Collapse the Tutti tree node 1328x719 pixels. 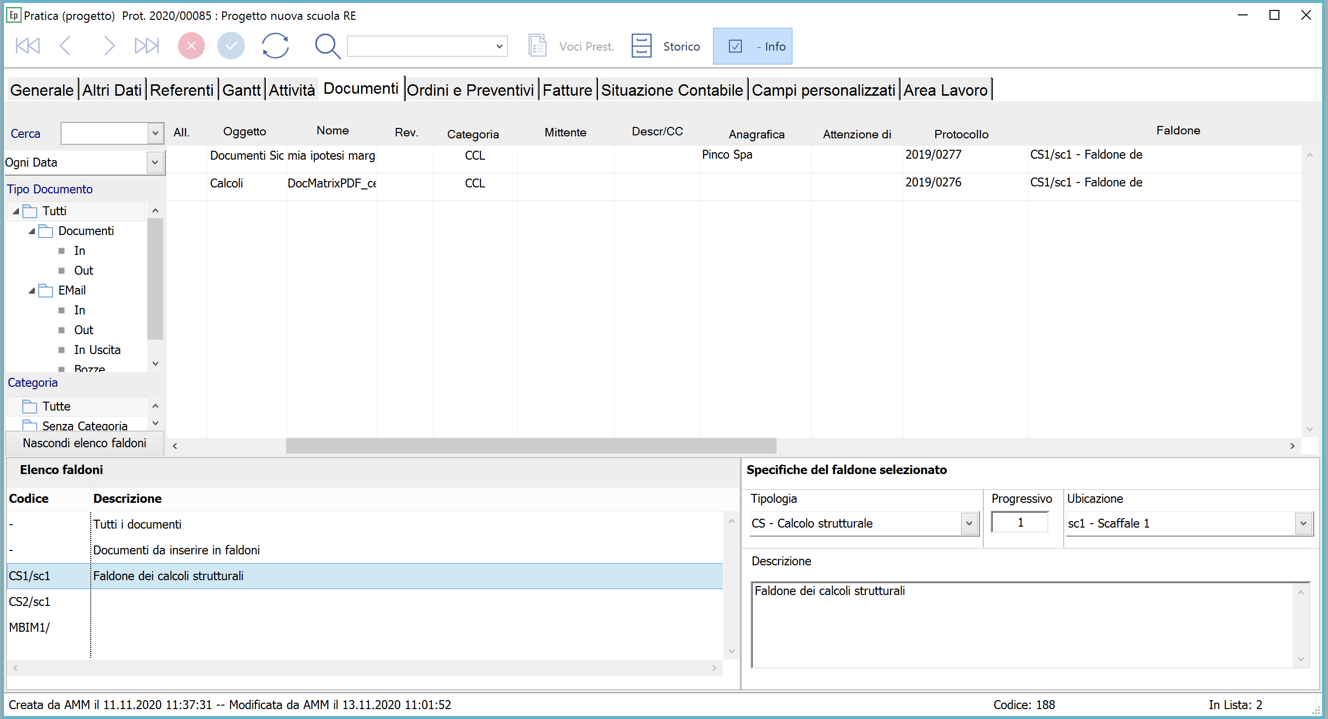(x=16, y=211)
